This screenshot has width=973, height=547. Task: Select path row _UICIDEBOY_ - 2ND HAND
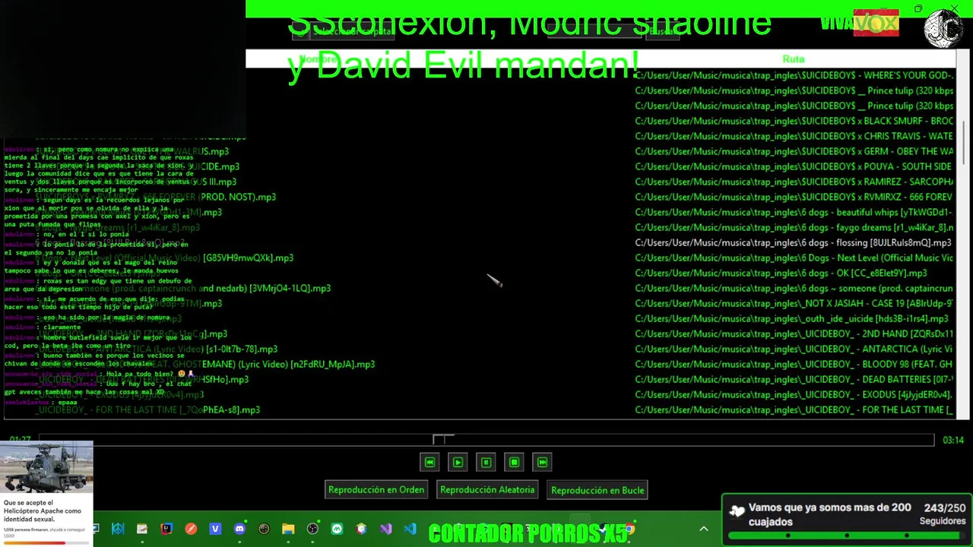(794, 334)
